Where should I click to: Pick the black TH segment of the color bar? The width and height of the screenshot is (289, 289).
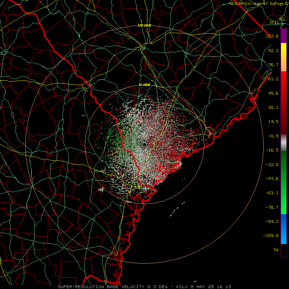click(x=284, y=250)
